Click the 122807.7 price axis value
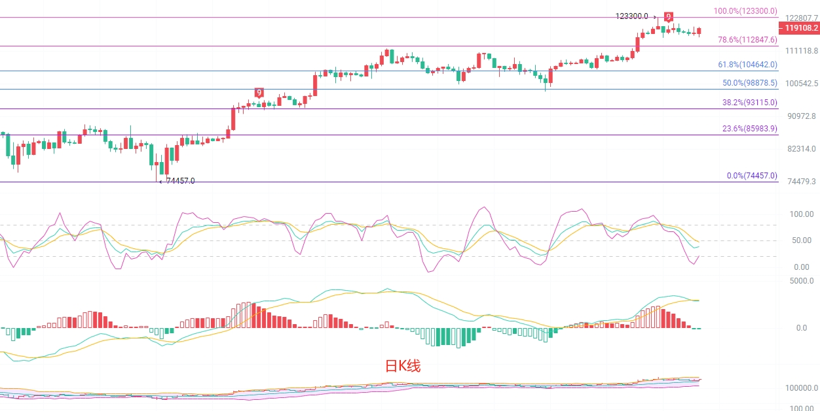Image resolution: width=820 pixels, height=411 pixels. [x=801, y=18]
